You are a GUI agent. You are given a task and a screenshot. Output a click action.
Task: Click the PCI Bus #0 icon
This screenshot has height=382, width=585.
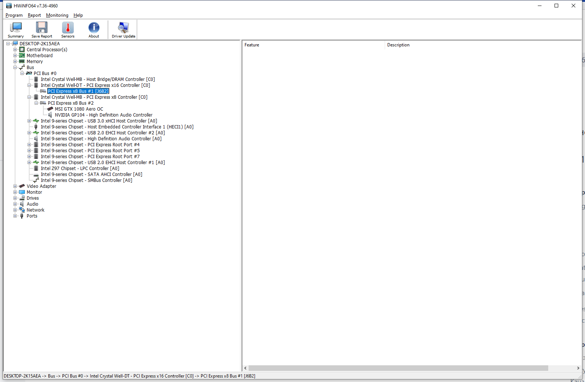[29, 73]
